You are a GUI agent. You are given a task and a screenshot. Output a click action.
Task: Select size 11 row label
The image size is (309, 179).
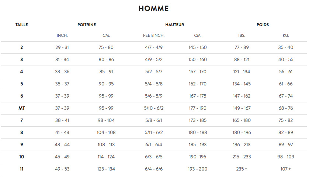[x=22, y=169]
